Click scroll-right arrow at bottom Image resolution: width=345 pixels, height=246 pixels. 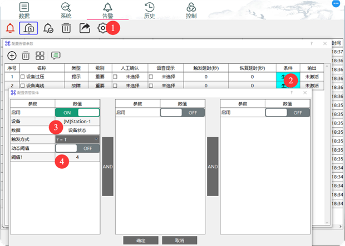pyautogui.click(x=341, y=227)
